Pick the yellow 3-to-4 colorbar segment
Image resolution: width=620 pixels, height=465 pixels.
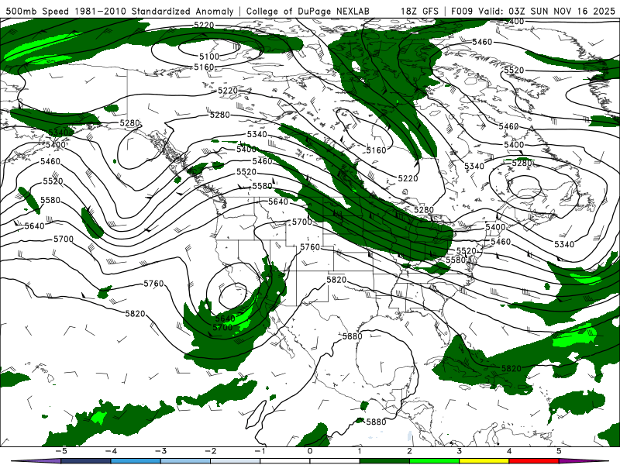[484, 461]
